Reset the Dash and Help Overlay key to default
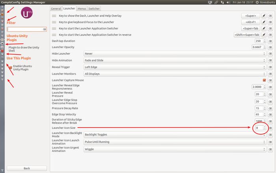276x173 pixels. (x=270, y=16)
